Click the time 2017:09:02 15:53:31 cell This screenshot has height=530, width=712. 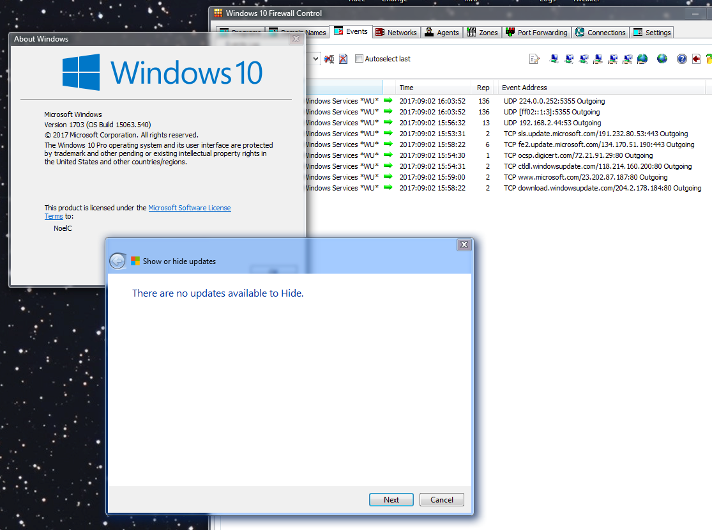point(432,134)
